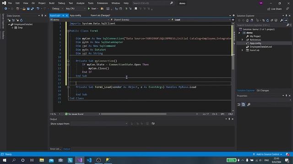This screenshot has width=293, height=164.
Task: Open the Project menu
Action: point(42,3)
